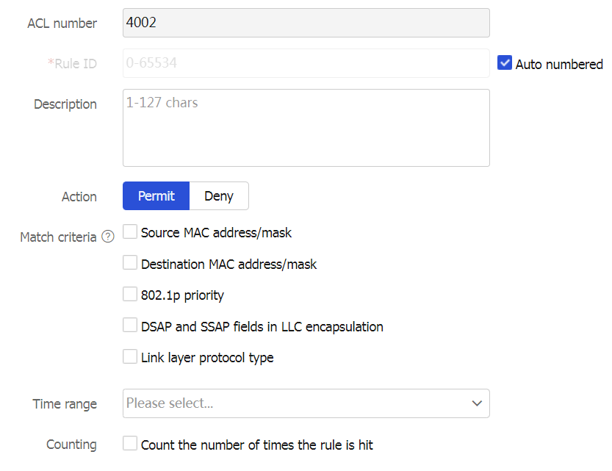The image size is (612, 471).
Task: Focus the Description text area
Action: point(306,128)
